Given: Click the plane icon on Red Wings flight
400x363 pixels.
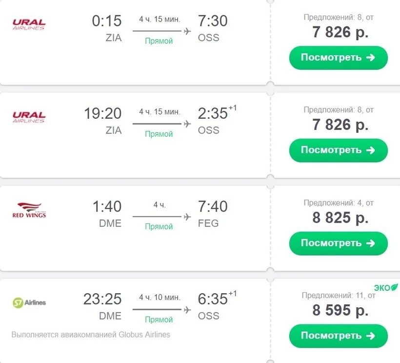Looking at the screenshot, I should [x=187, y=216].
